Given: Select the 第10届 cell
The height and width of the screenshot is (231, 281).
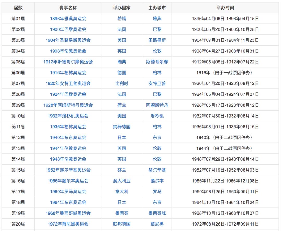Looking at the screenshot, I should click(x=18, y=116).
